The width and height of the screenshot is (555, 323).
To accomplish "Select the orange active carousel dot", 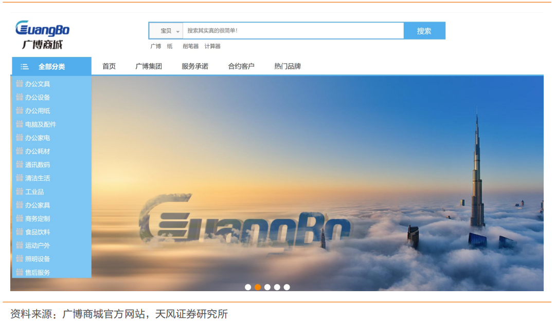I will 258,287.
